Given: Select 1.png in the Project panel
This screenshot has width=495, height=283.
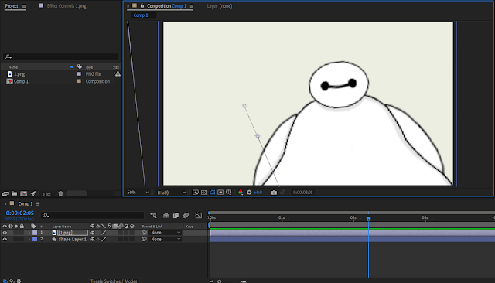Looking at the screenshot, I should [x=19, y=73].
